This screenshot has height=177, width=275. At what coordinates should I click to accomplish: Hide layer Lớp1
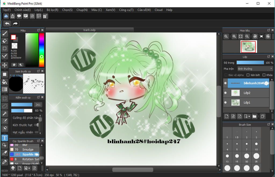point(225,102)
